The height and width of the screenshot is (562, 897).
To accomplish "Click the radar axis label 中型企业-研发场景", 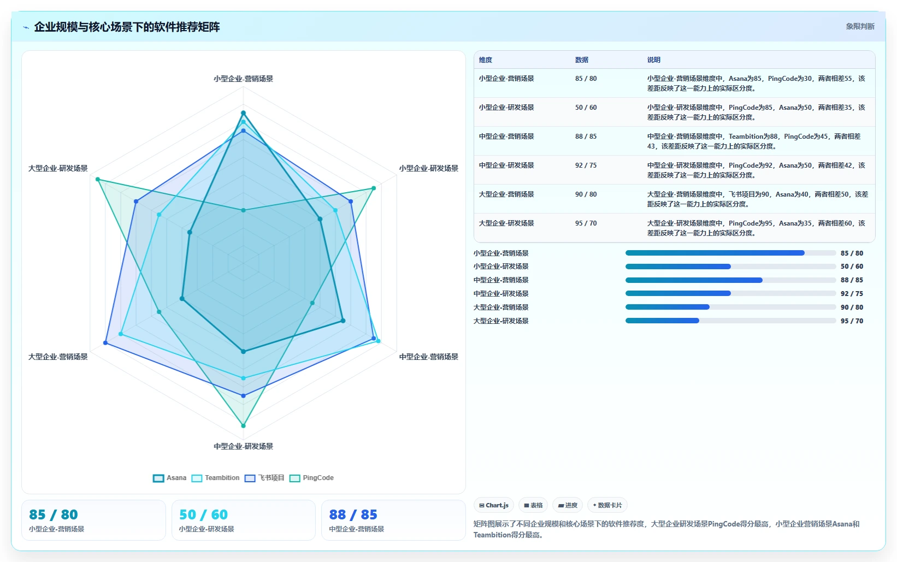I will click(x=244, y=446).
